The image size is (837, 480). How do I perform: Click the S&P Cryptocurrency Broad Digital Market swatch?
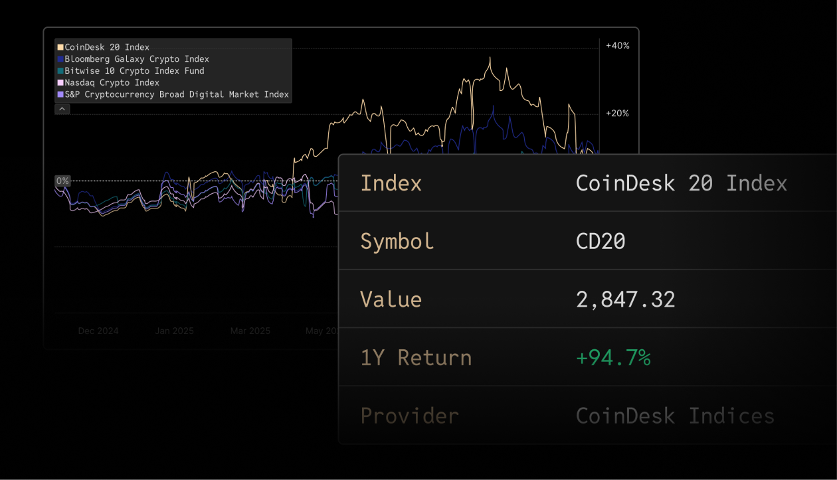pos(60,94)
